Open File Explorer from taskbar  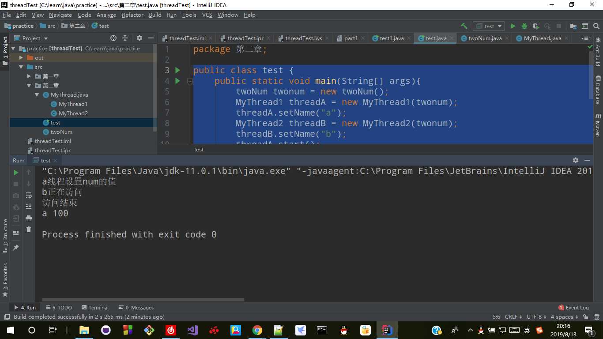(x=84, y=330)
